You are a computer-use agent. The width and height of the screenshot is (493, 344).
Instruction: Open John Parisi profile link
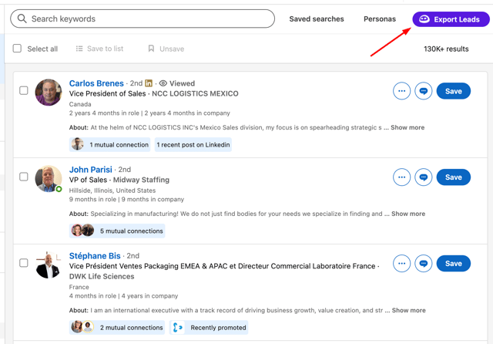coord(91,170)
